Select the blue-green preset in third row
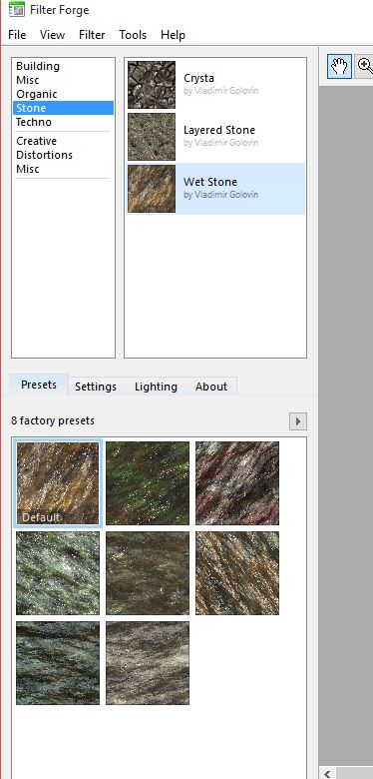This screenshot has width=373, height=779. [58, 663]
